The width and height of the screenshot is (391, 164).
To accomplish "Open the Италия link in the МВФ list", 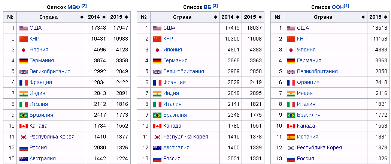I will pos(39,104).
